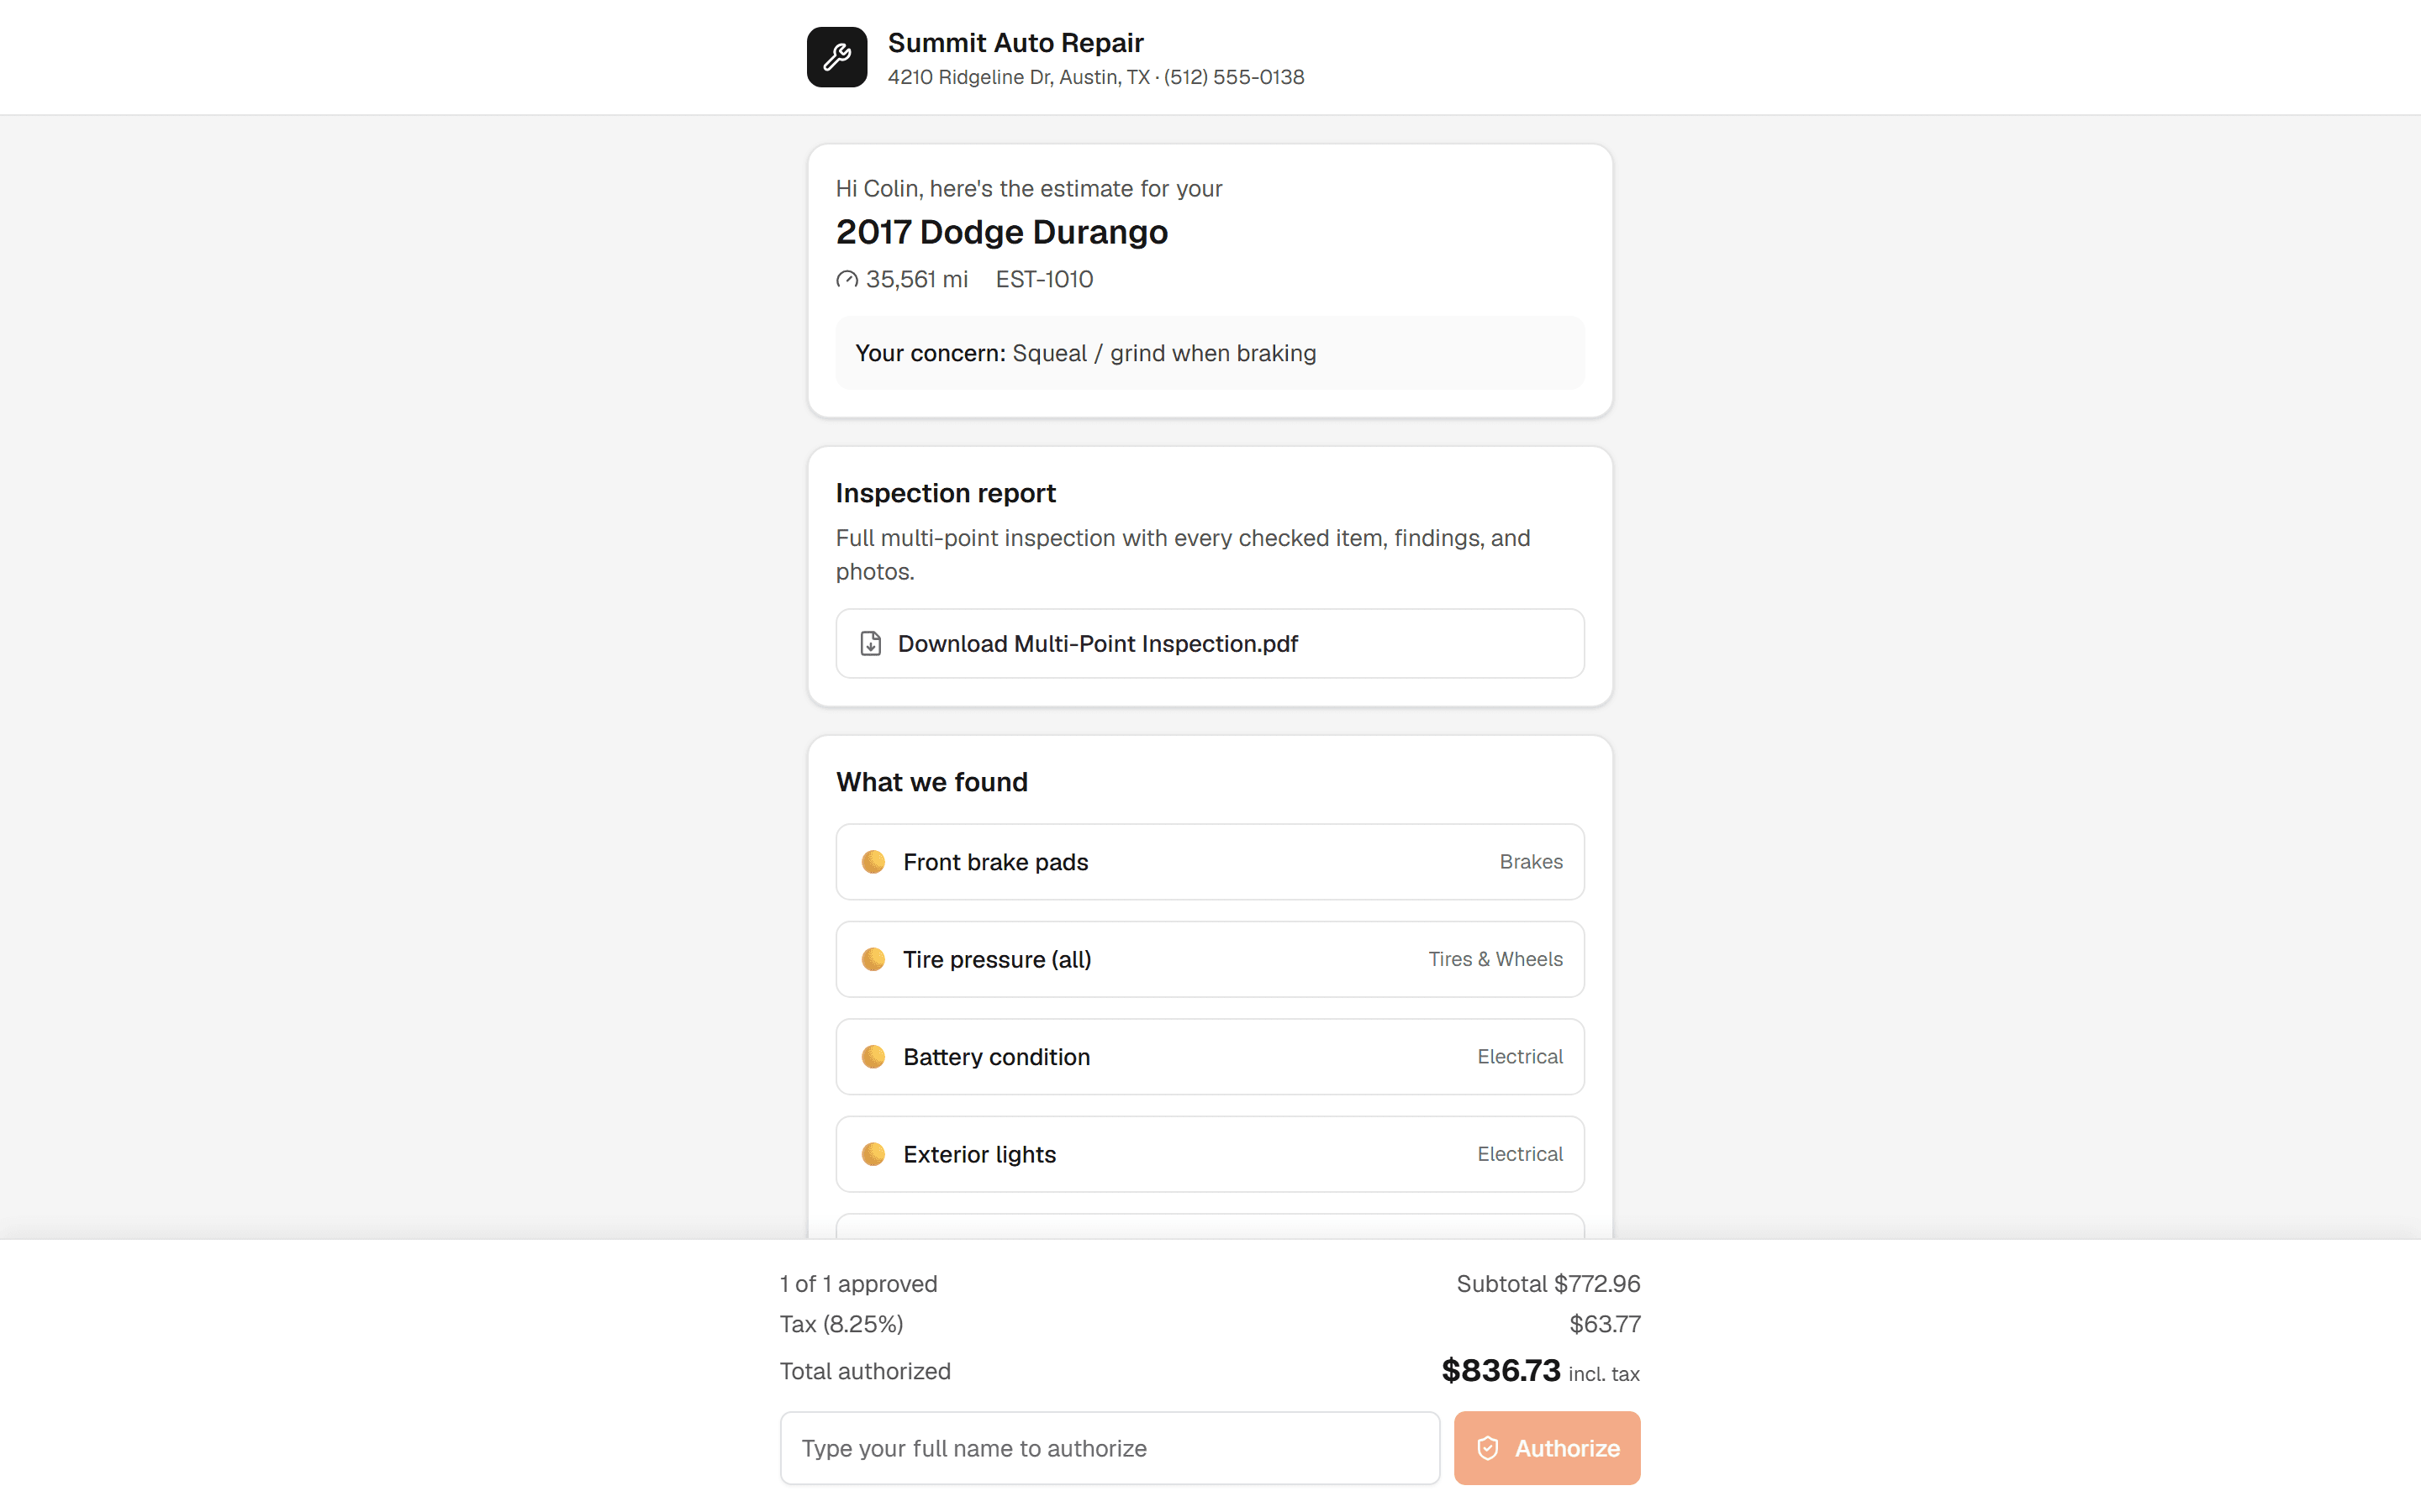Click the Tires & Wheels category label
This screenshot has height=1512, width=2421.
(1495, 959)
